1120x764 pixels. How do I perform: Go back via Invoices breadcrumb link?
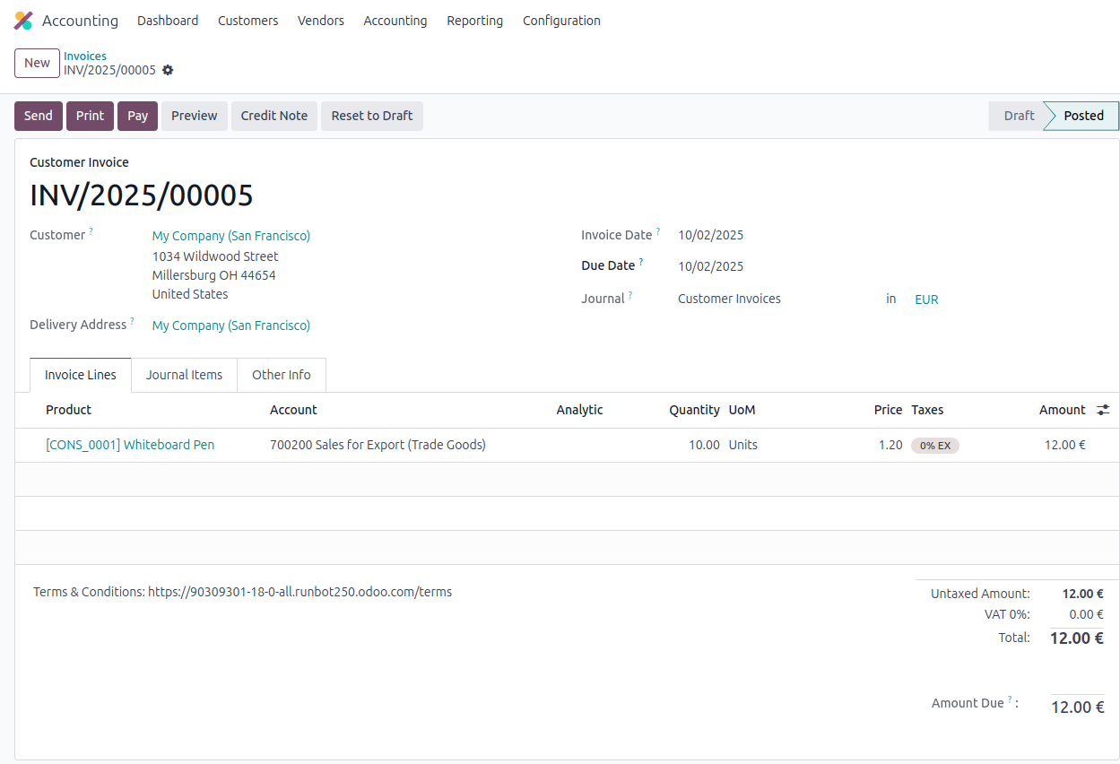click(x=85, y=56)
